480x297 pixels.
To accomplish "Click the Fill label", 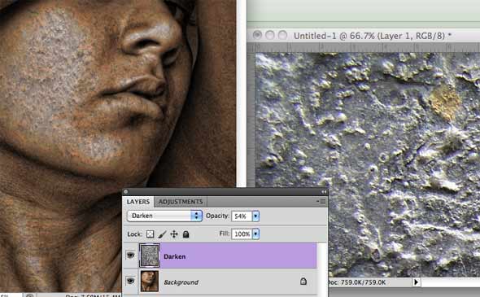I will [224, 234].
